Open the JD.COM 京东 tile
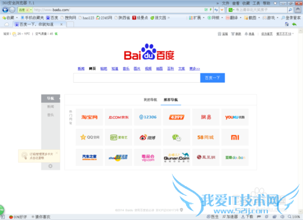Viewport: 303px width, 220px height. (x=118, y=117)
